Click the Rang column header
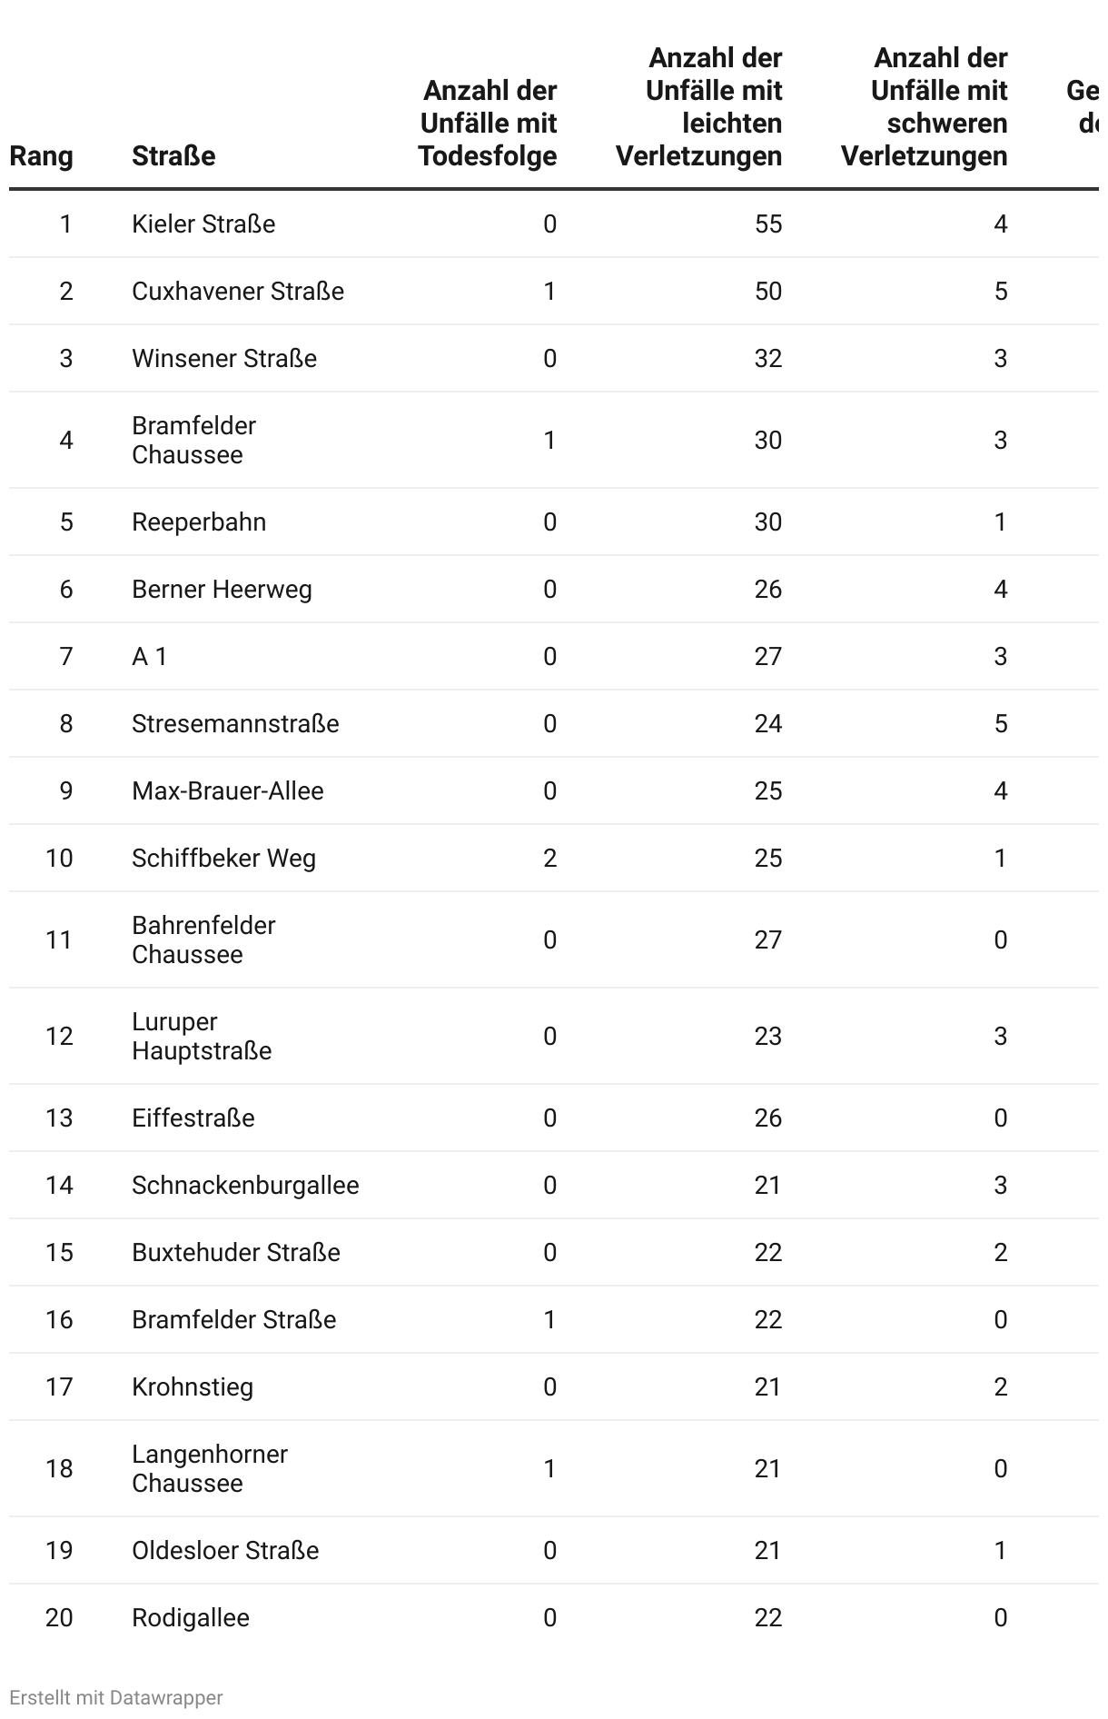Screen dimensions: 1108x1719 [x=41, y=156]
